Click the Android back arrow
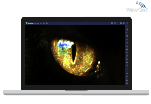Screen dimensions: 151x104 127,77
